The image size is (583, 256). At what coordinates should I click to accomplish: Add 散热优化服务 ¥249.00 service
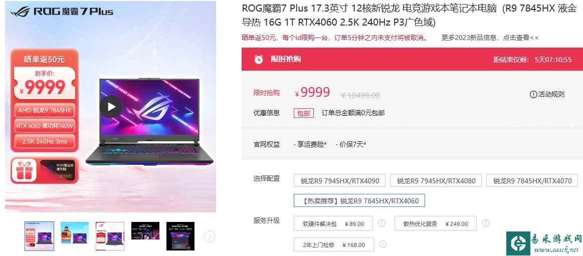click(x=436, y=223)
